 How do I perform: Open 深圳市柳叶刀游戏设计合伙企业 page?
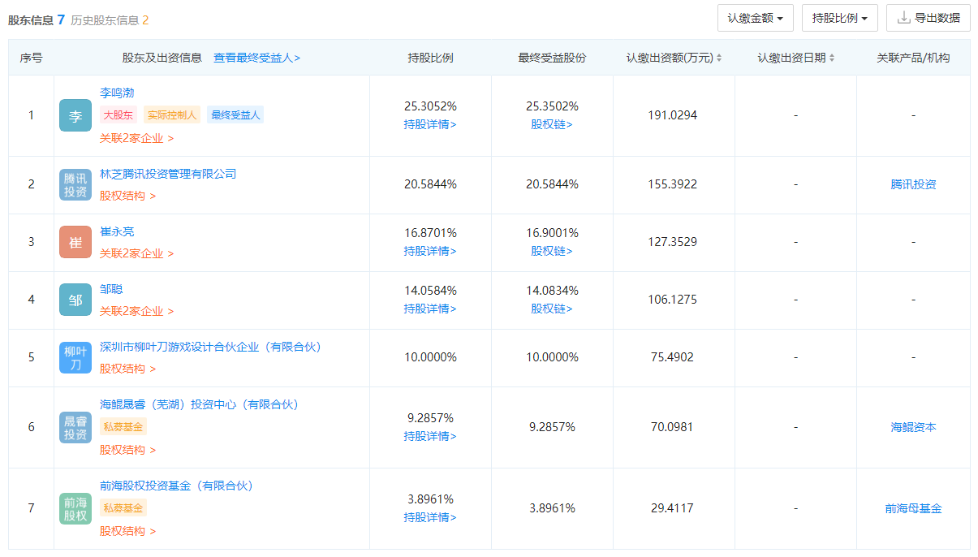tap(210, 347)
